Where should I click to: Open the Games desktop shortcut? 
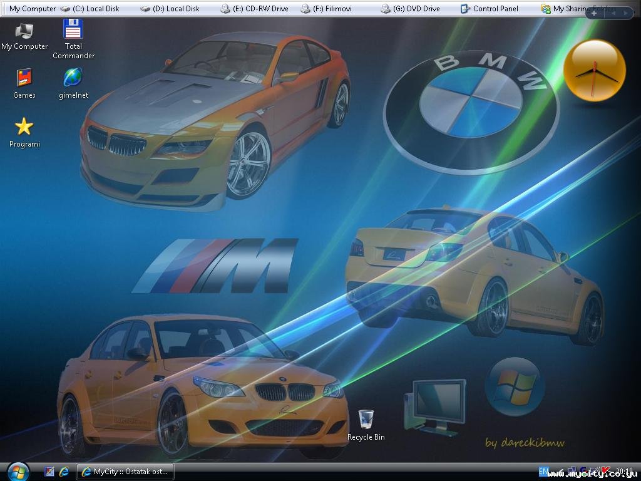24,78
